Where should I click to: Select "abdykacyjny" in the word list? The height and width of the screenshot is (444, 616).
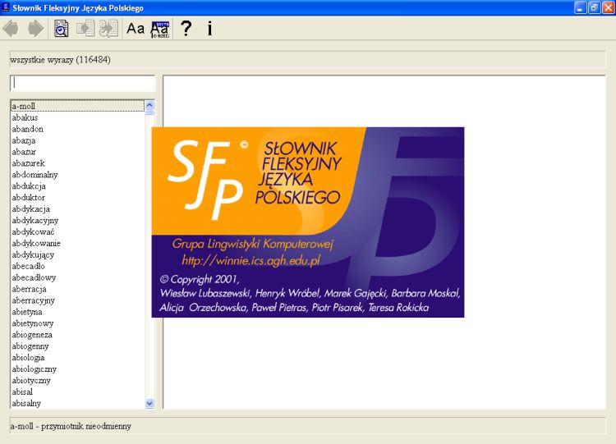[77, 220]
